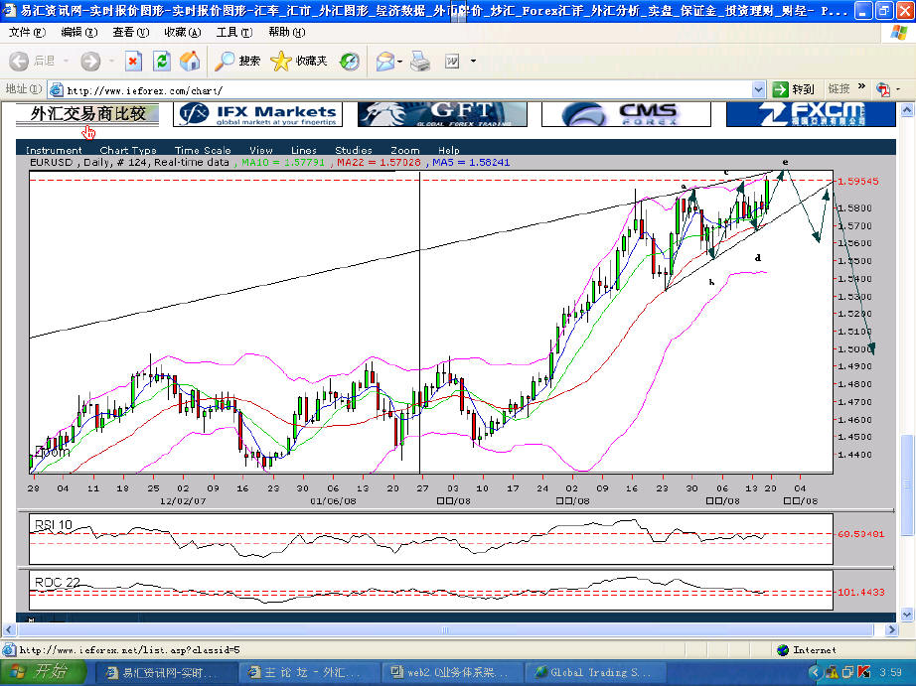The height and width of the screenshot is (686, 916).
Task: Click the FXCM banner
Action: [811, 114]
